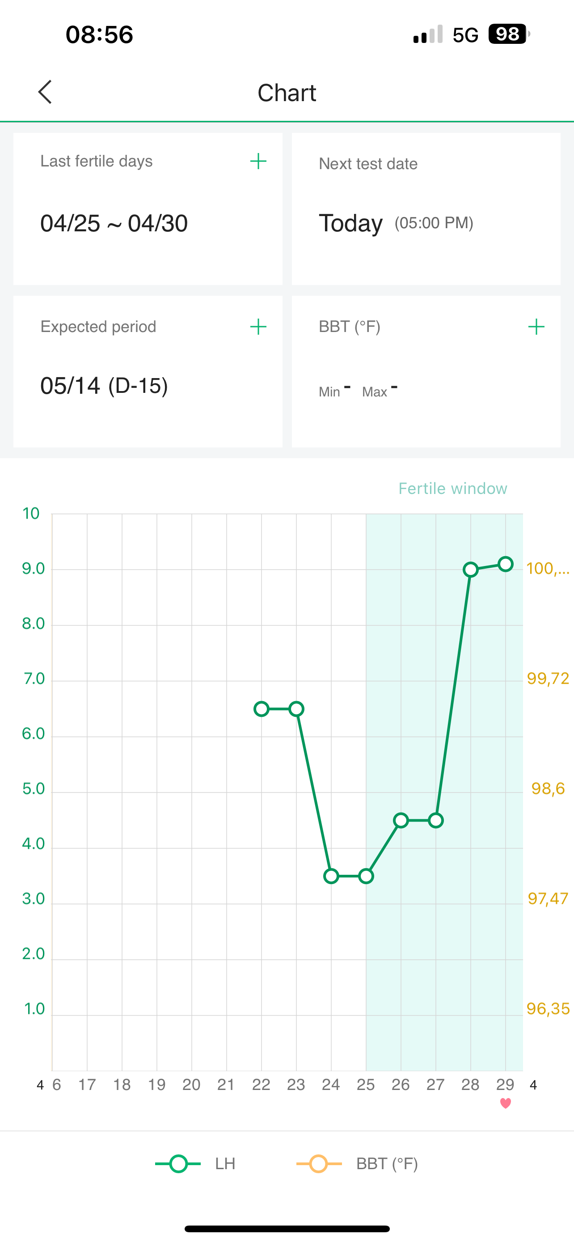574x1243 pixels.
Task: Select the LH data point on day 29
Action: (505, 564)
